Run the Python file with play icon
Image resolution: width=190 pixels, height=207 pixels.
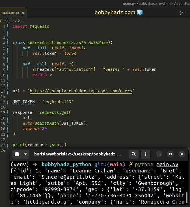click(181, 13)
